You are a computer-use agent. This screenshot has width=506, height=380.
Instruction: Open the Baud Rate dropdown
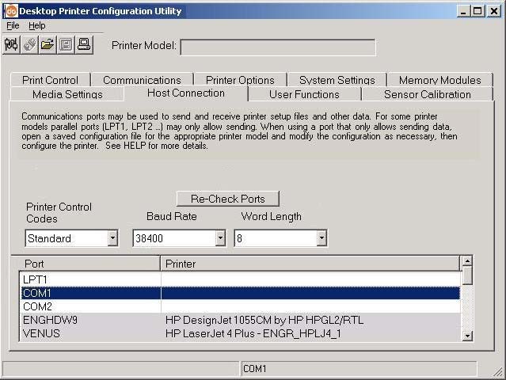[x=219, y=238]
